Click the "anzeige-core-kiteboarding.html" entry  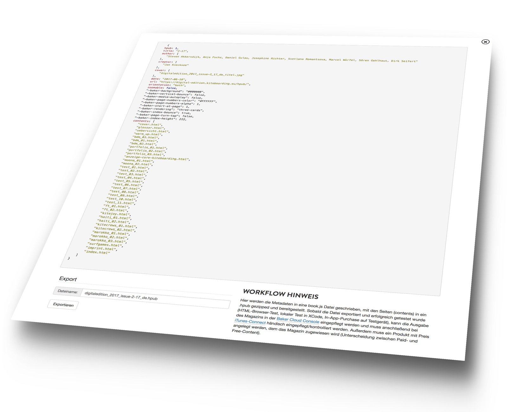point(157,158)
